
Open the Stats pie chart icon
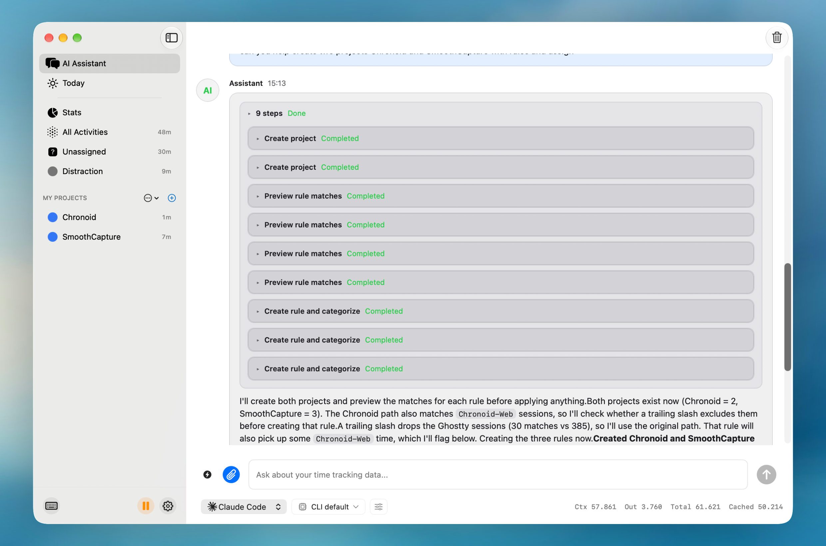tap(53, 113)
